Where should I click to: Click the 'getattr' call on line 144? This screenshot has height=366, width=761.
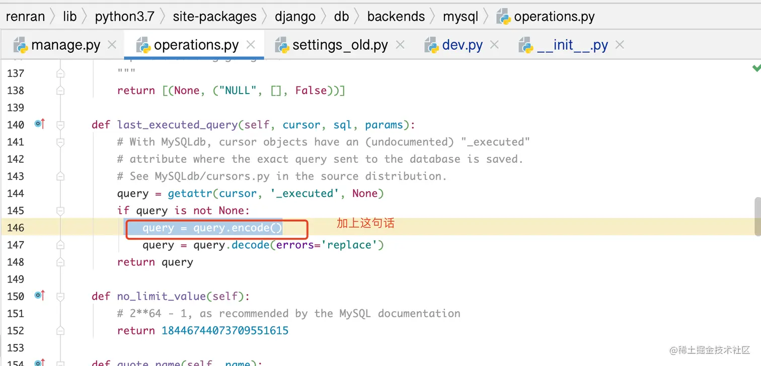(x=190, y=194)
